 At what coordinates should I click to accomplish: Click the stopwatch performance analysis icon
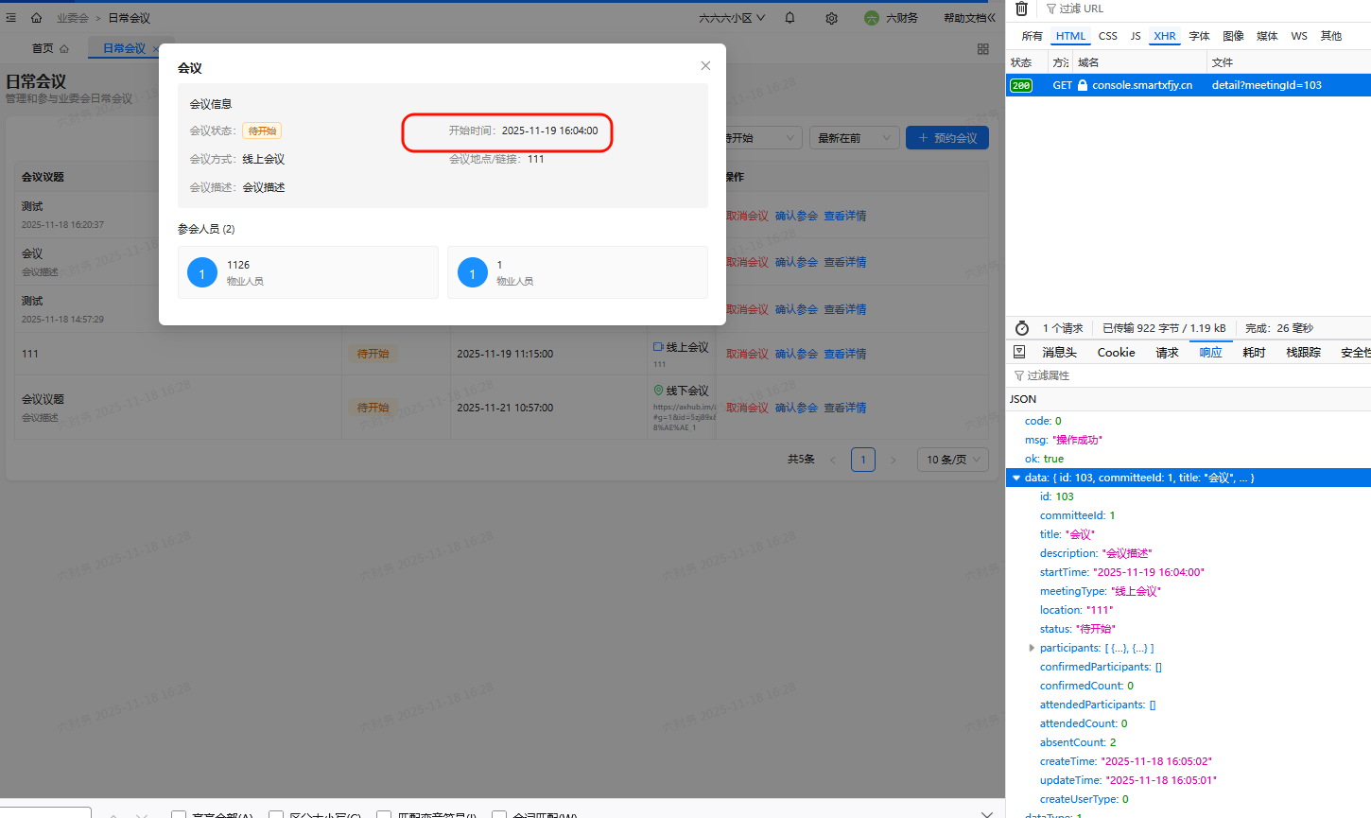(1022, 328)
